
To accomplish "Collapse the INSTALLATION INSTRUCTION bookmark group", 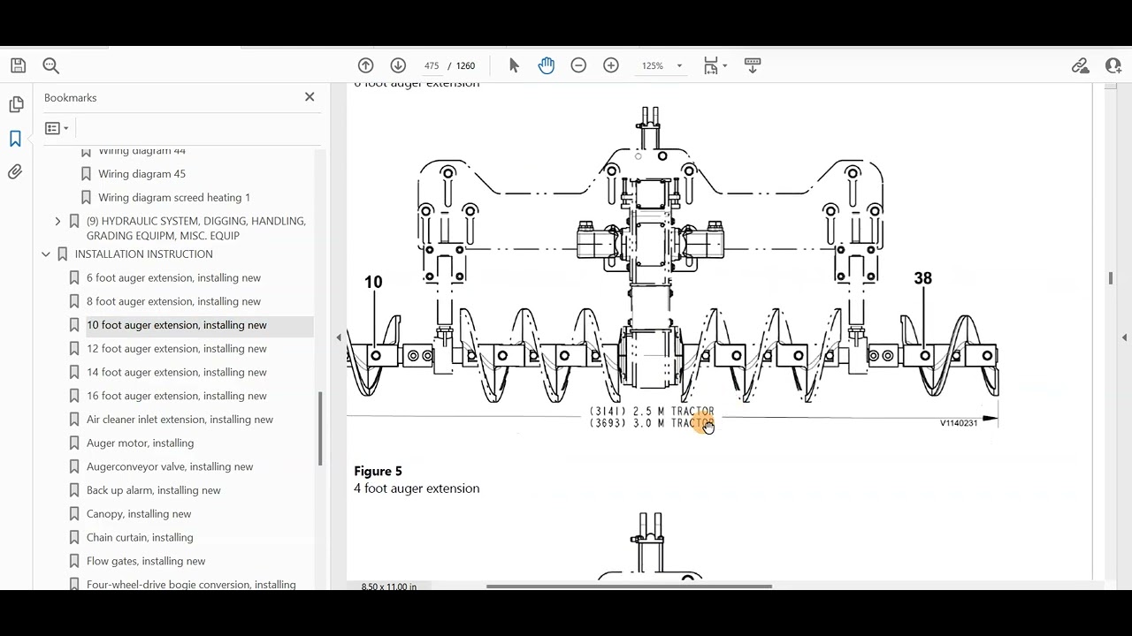I will point(46,254).
